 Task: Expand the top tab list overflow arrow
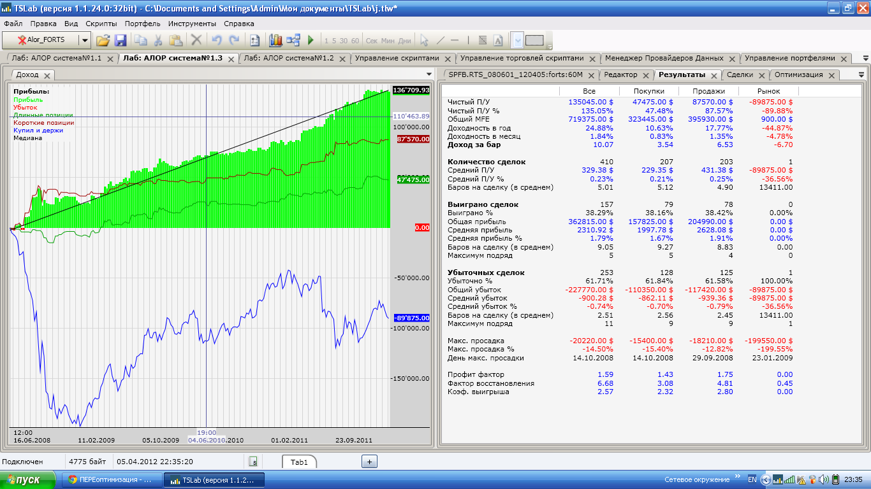pyautogui.click(x=865, y=58)
